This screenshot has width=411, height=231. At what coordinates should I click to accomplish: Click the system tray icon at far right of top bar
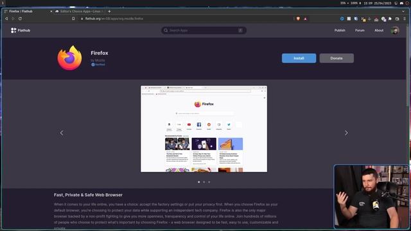tap(408, 3)
